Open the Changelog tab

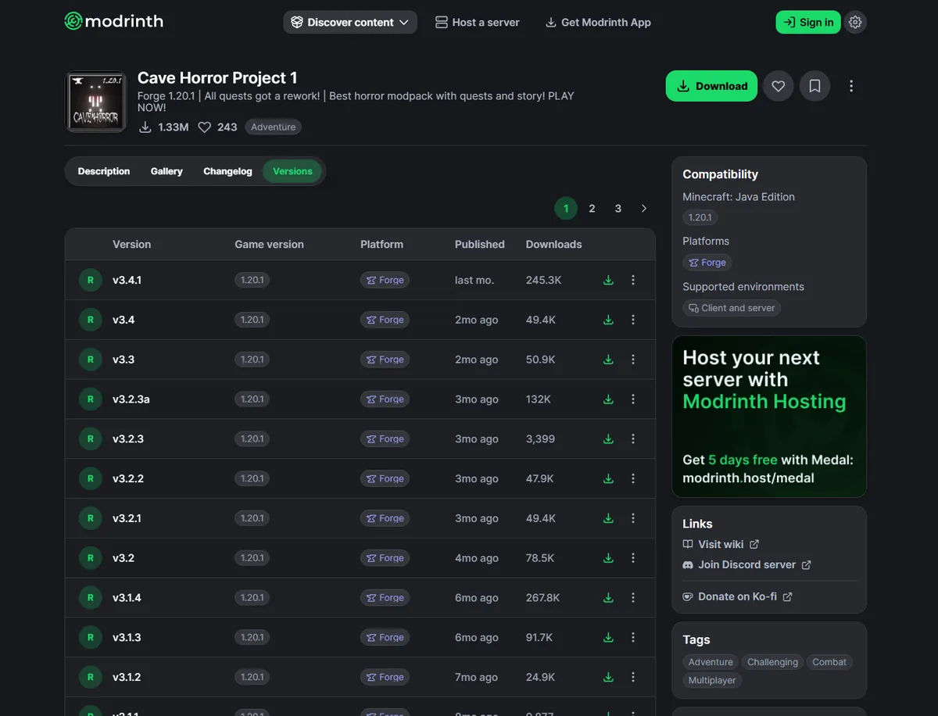pyautogui.click(x=227, y=171)
